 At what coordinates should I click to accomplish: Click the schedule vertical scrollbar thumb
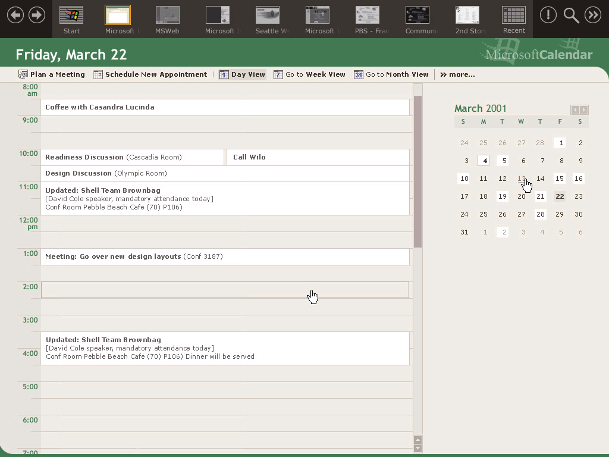417,171
